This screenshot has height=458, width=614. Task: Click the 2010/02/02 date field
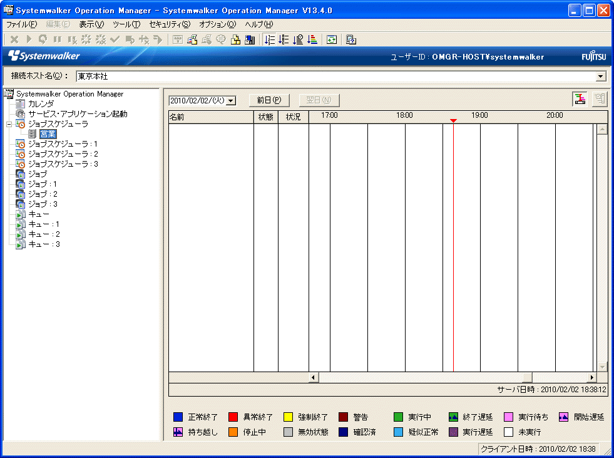[197, 101]
